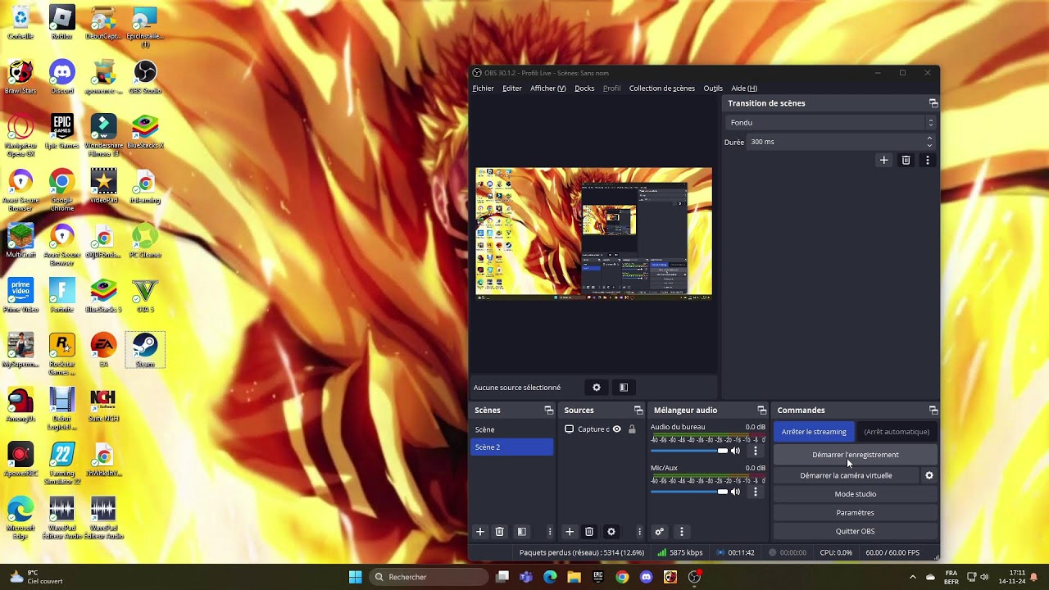Open the Sources panel three-dot menu

click(639, 532)
